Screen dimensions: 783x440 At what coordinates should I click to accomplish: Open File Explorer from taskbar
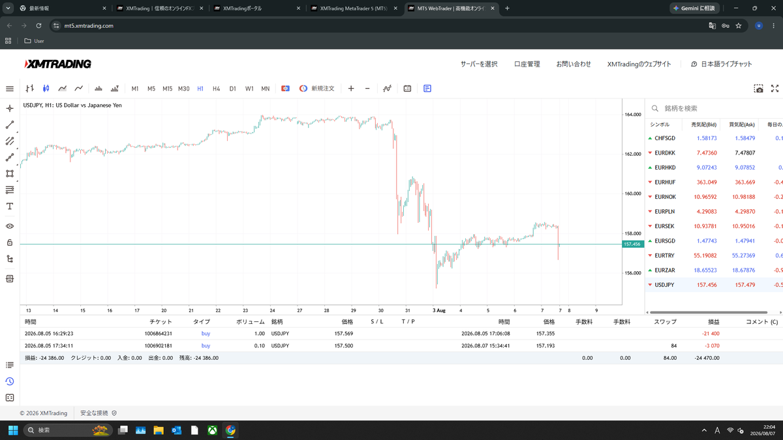(158, 430)
